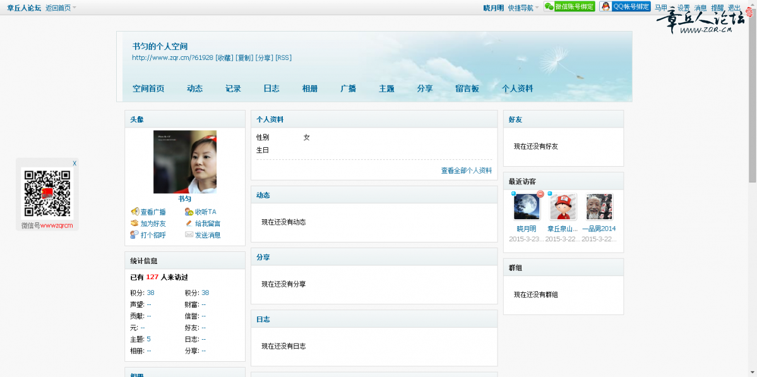
Task: Click visitor name 晓月明 under avatar
Action: pos(526,229)
